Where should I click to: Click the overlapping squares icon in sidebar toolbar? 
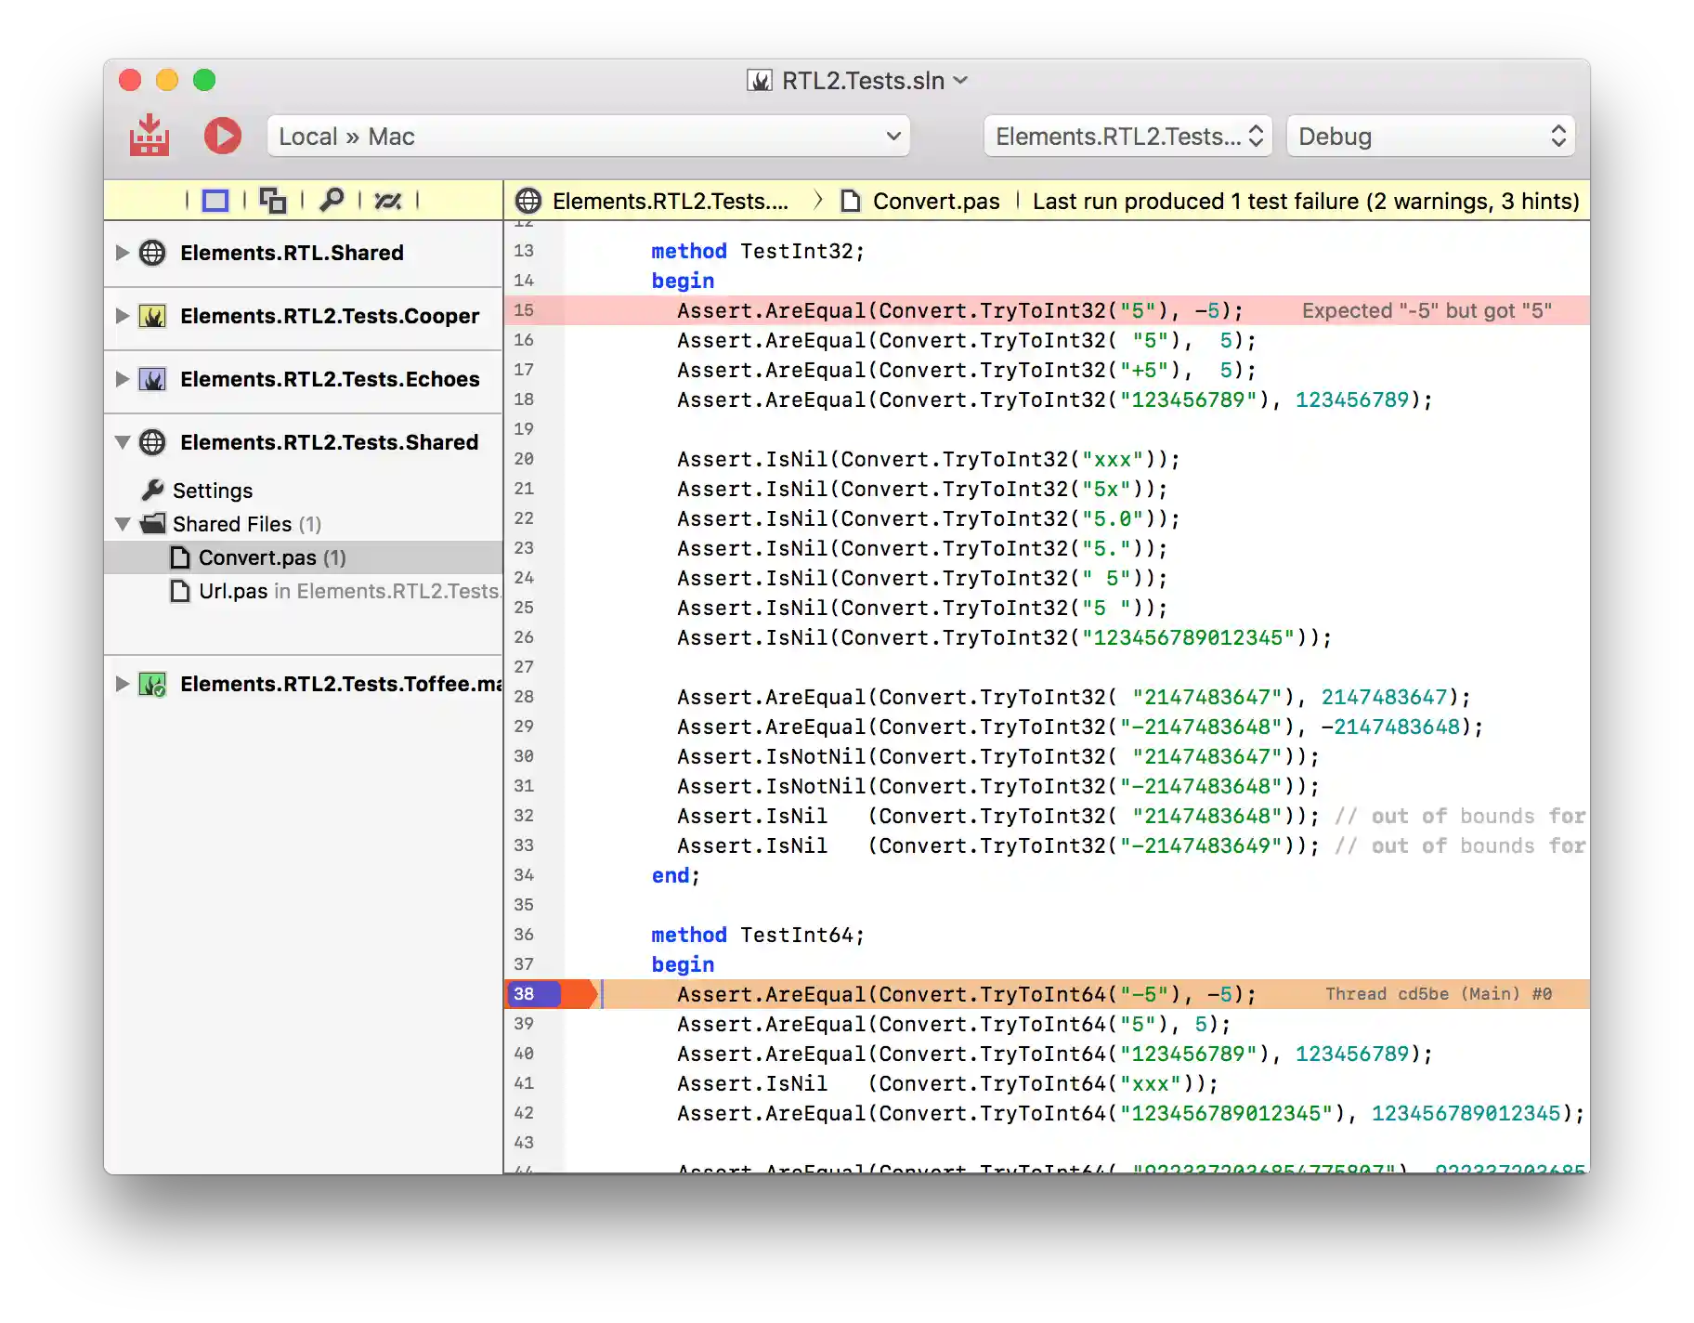click(273, 201)
